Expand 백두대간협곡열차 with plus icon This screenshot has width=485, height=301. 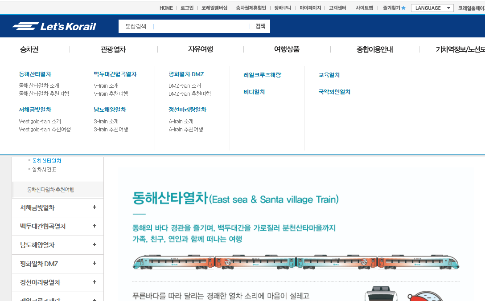click(x=95, y=226)
